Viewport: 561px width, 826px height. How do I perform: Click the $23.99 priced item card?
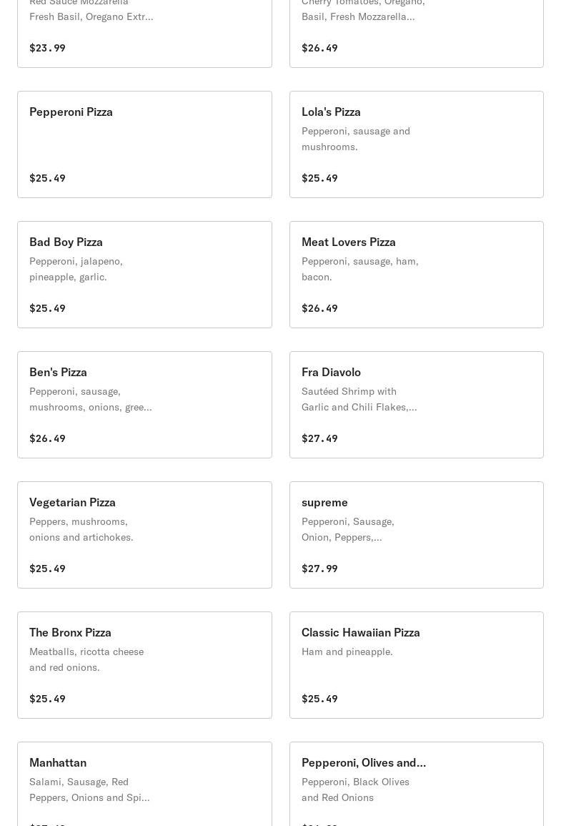(x=144, y=32)
